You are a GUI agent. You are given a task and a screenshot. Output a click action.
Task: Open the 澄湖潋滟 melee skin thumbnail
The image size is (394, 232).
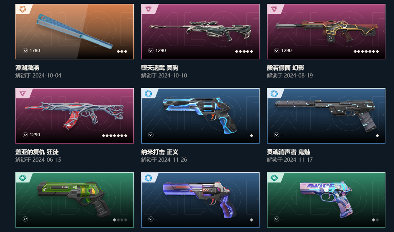tap(74, 32)
